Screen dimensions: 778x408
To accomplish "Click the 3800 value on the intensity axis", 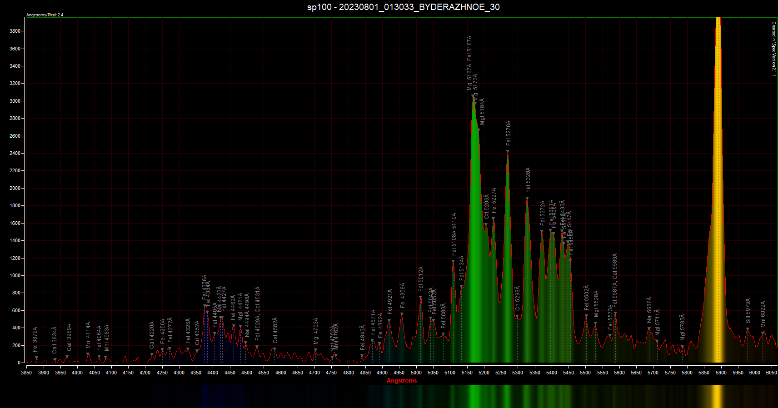I will coord(15,31).
